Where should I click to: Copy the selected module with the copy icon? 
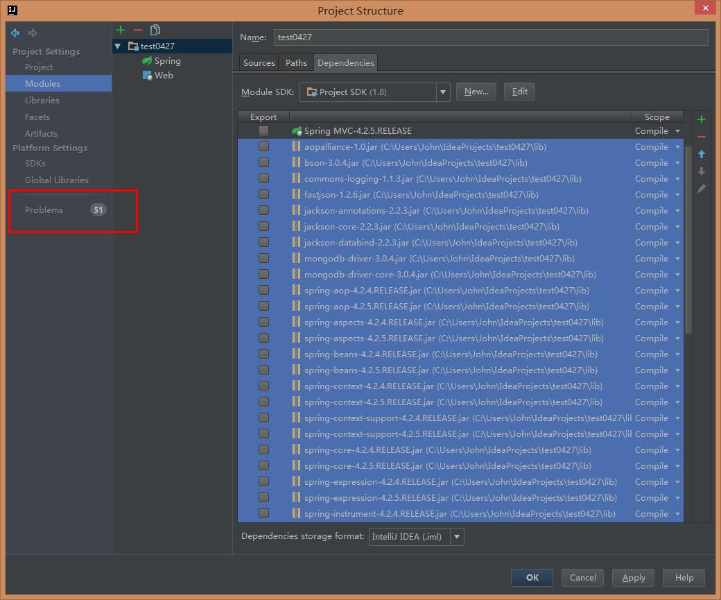pos(155,30)
